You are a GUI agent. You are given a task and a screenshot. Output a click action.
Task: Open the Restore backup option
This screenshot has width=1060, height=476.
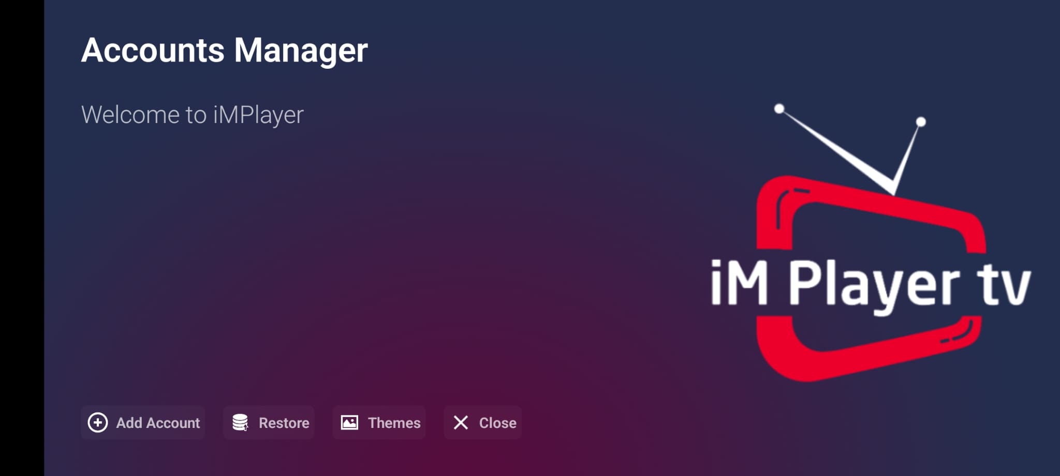pos(284,423)
